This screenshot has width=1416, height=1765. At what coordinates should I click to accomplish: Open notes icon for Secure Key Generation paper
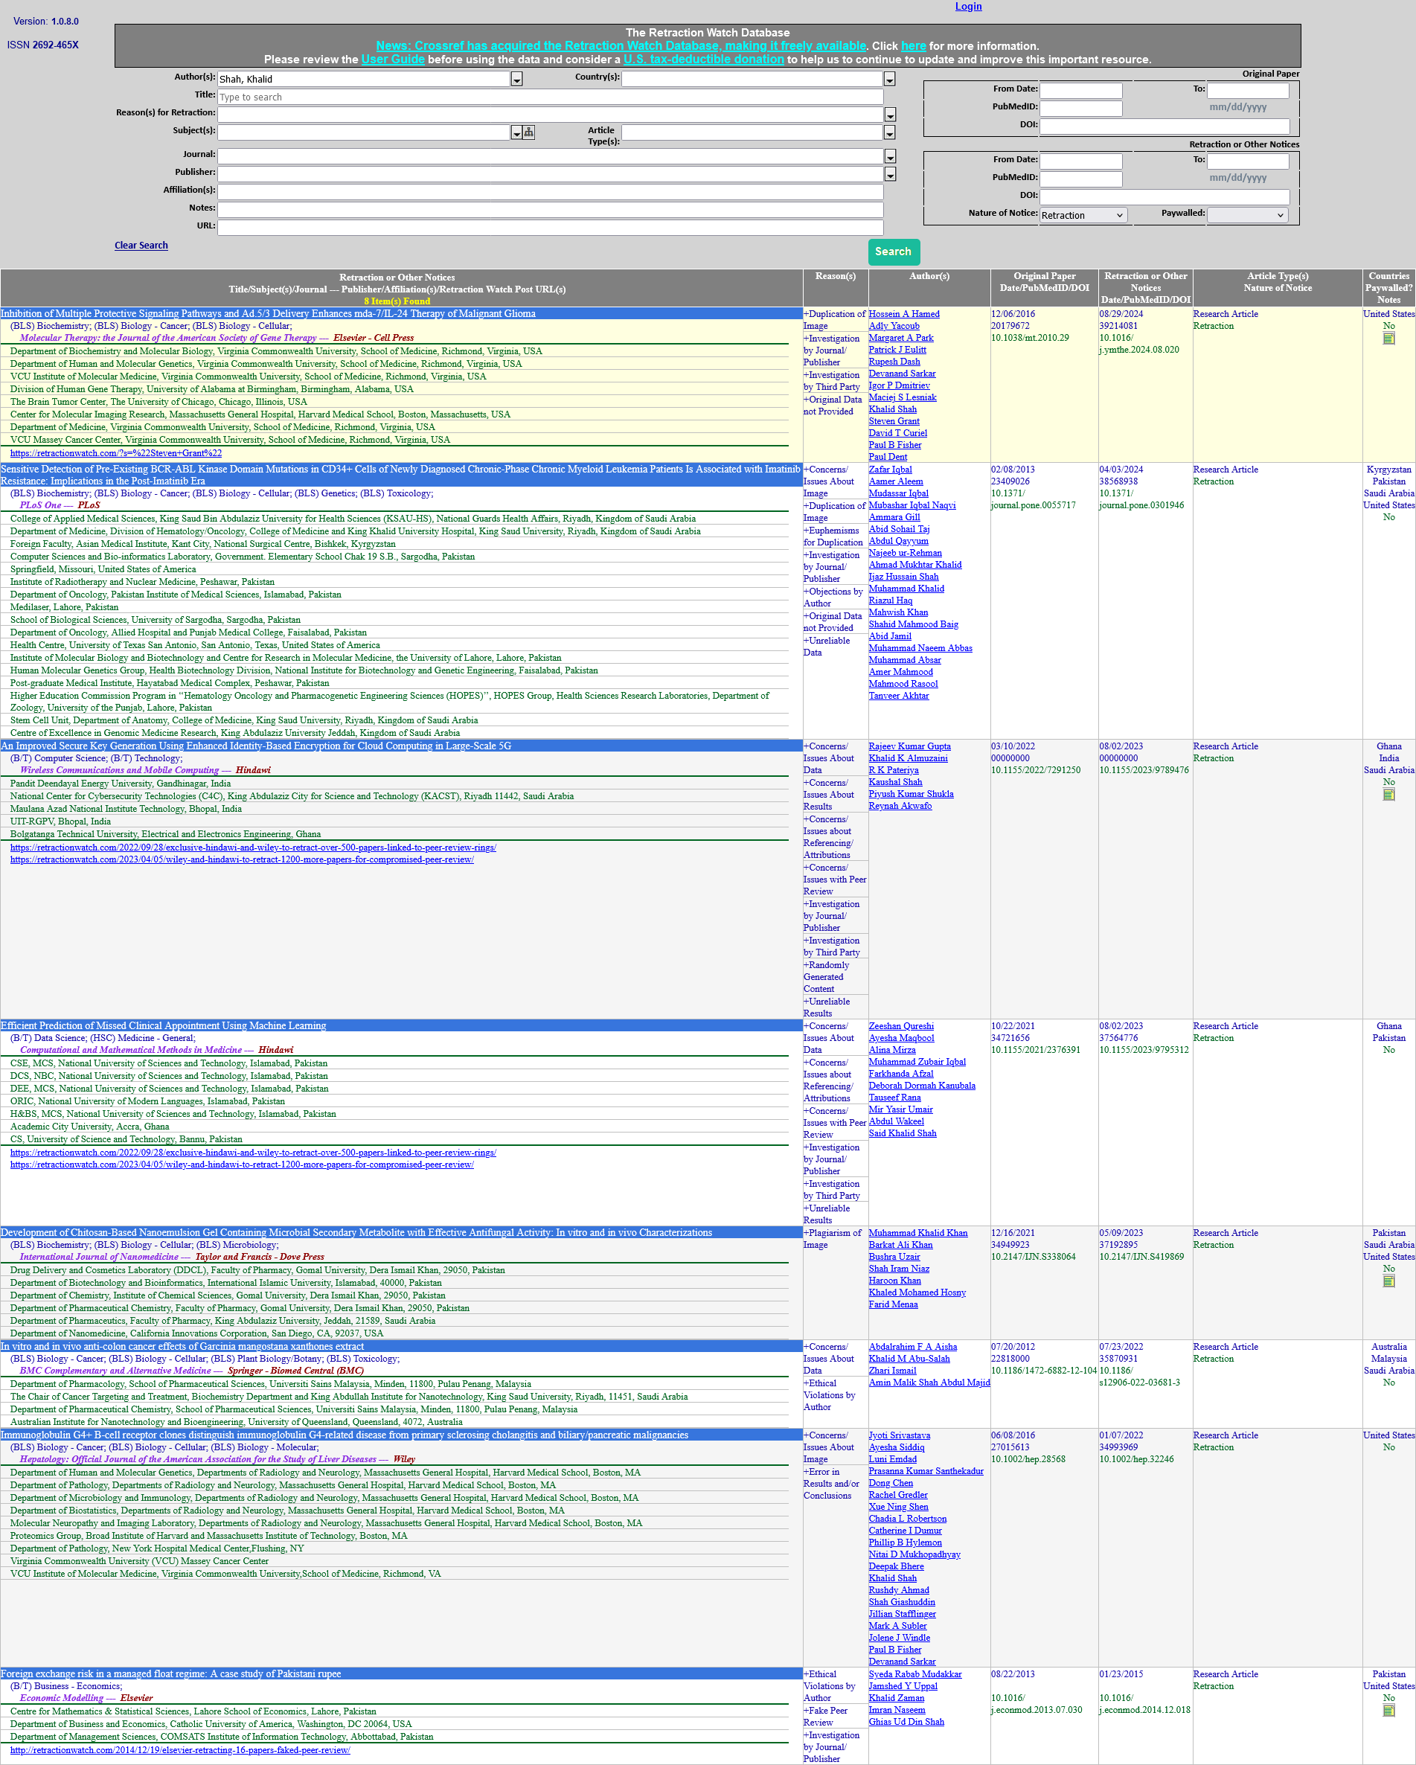[1388, 795]
